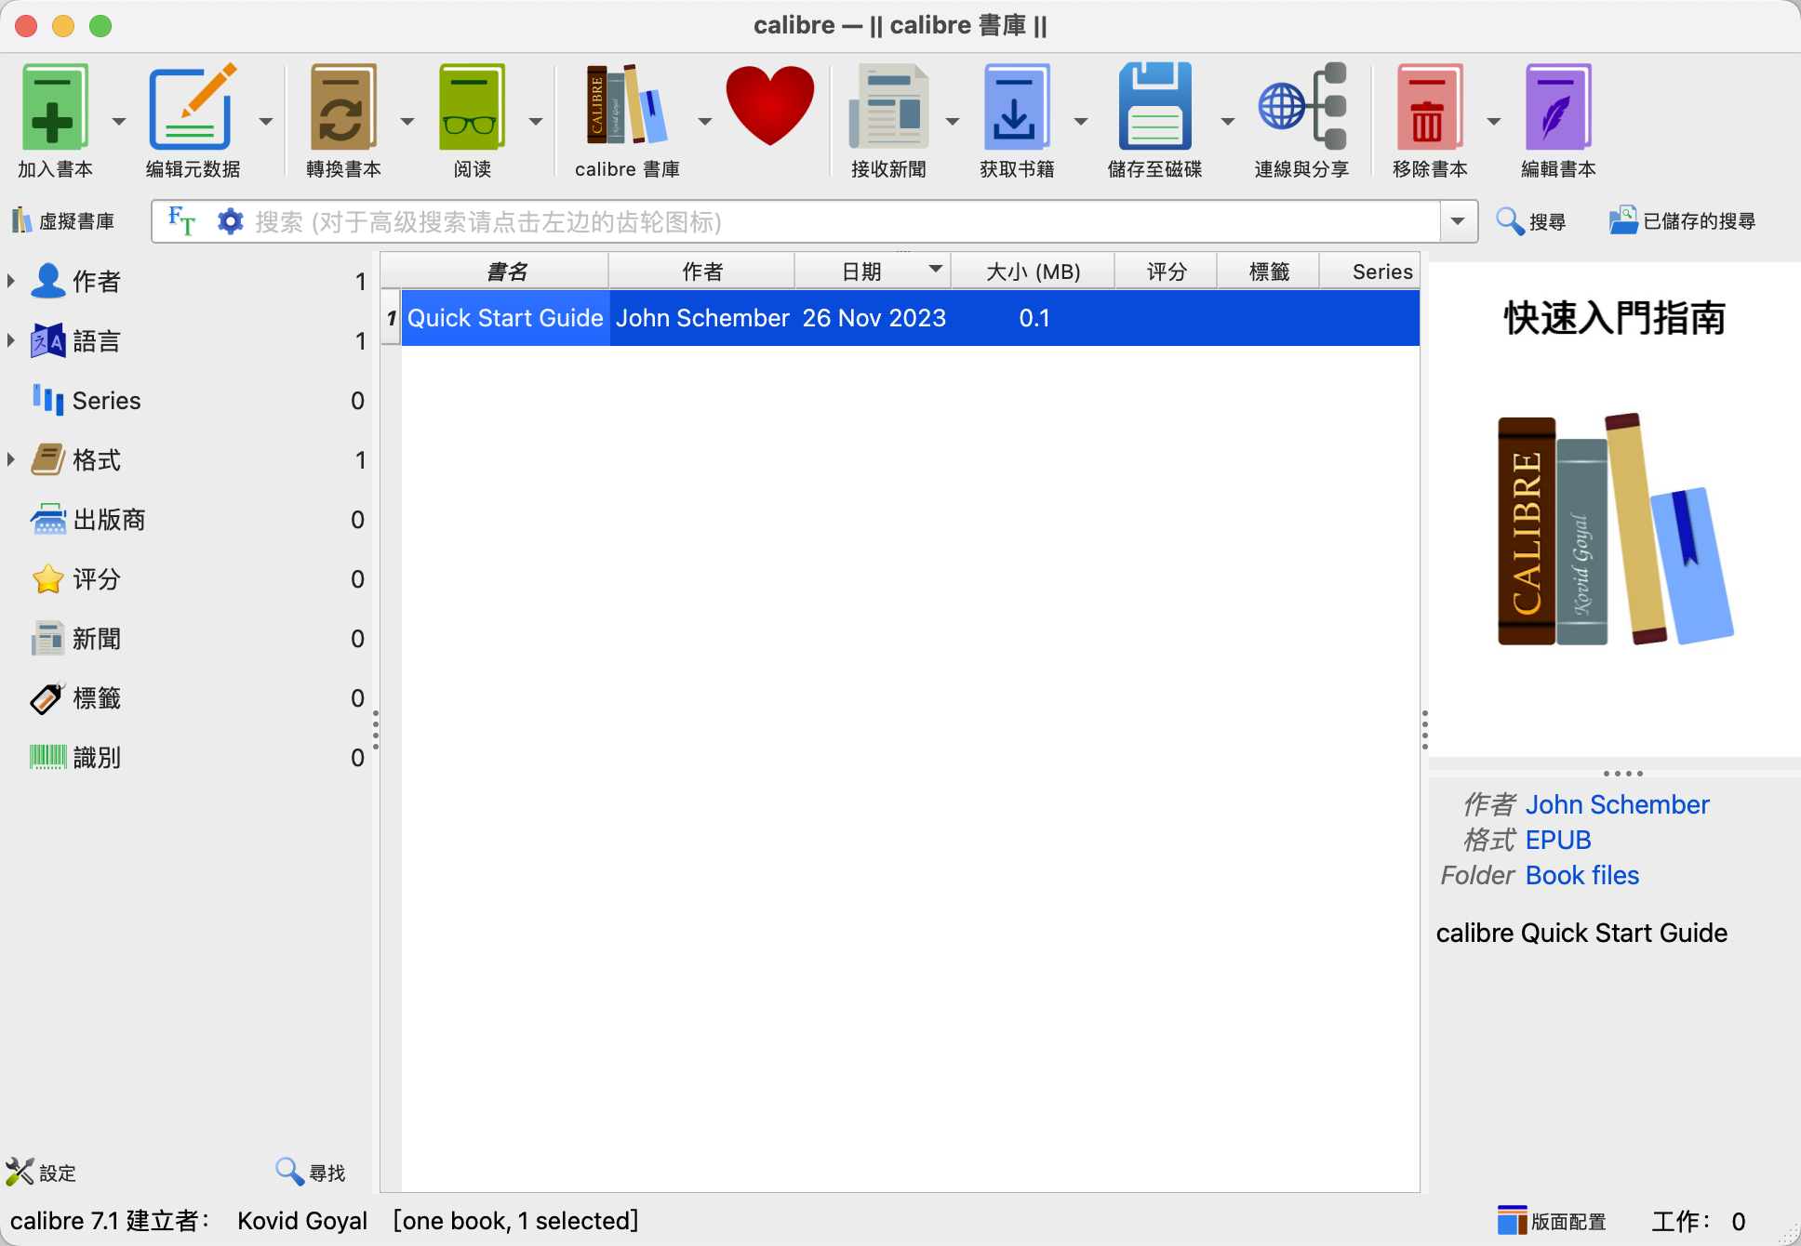Screen dimensions: 1801x1246
Task: Toggle full text search FT icon
Action: pos(181,221)
